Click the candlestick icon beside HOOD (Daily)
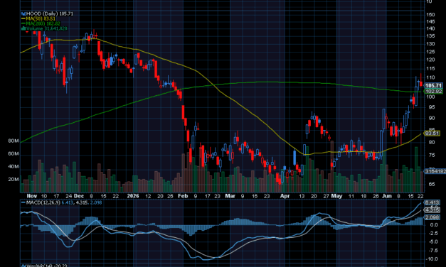446x267 pixels. (23, 13)
